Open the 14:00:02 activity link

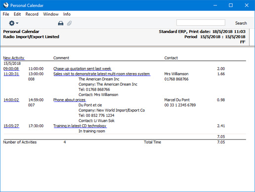[x=11, y=100]
